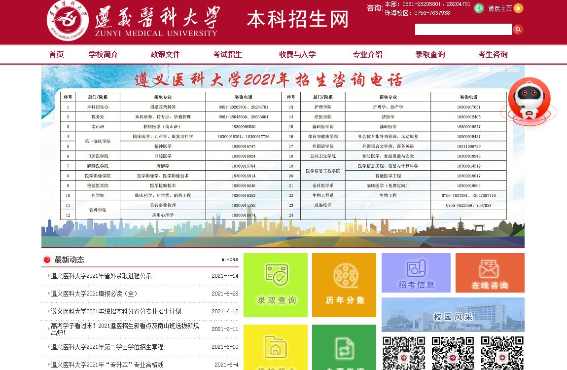Open the 2021年统招本科分省分专业招生计划 article
Image resolution: width=567 pixels, height=370 pixels.
click(x=116, y=311)
